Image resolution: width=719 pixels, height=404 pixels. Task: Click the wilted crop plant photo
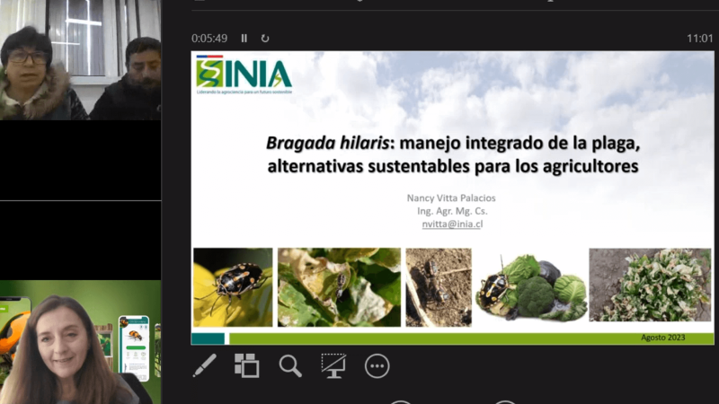(x=650, y=285)
